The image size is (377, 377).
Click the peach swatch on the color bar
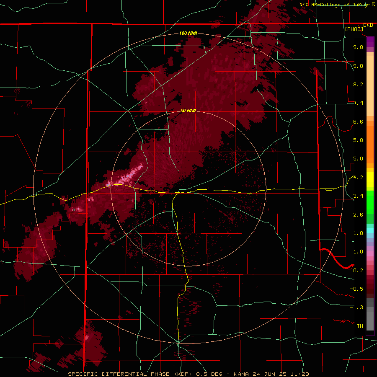(x=370, y=86)
